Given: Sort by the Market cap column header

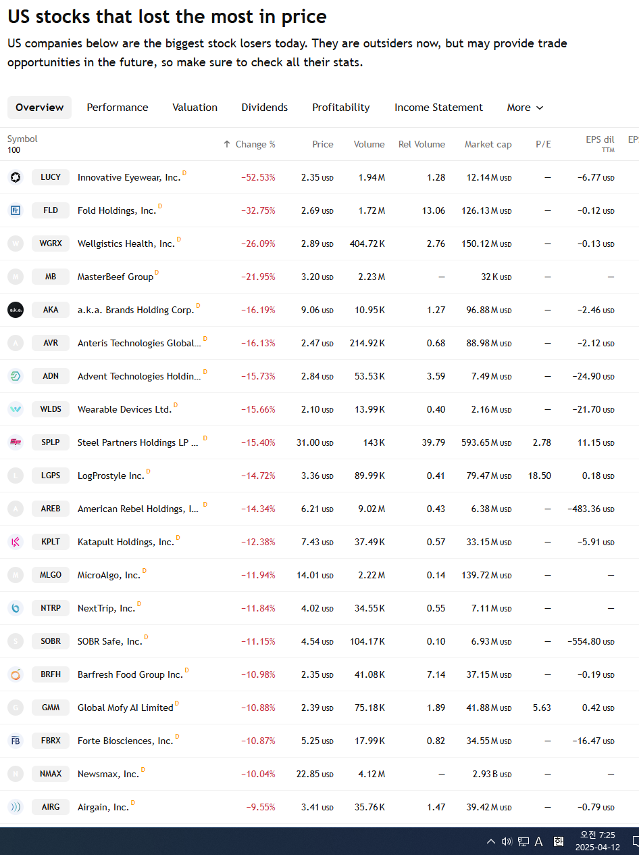Looking at the screenshot, I should pyautogui.click(x=488, y=144).
